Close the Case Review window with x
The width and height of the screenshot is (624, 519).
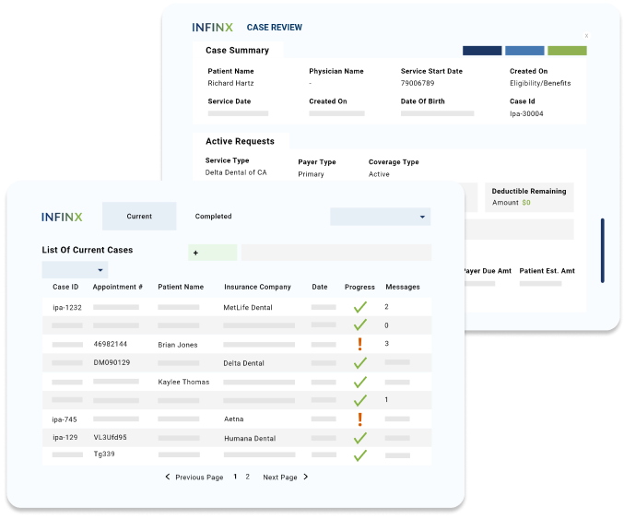586,36
